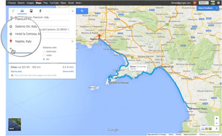Viewport: 222px width, 136px height.
Task: Click the Drive via SS145 route summary
Action: click(26, 67)
